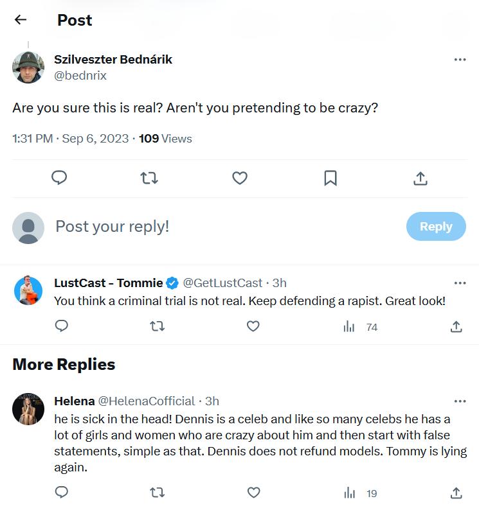
Task: Open Szilveszter Bednárik's profile picture
Action: [28, 67]
